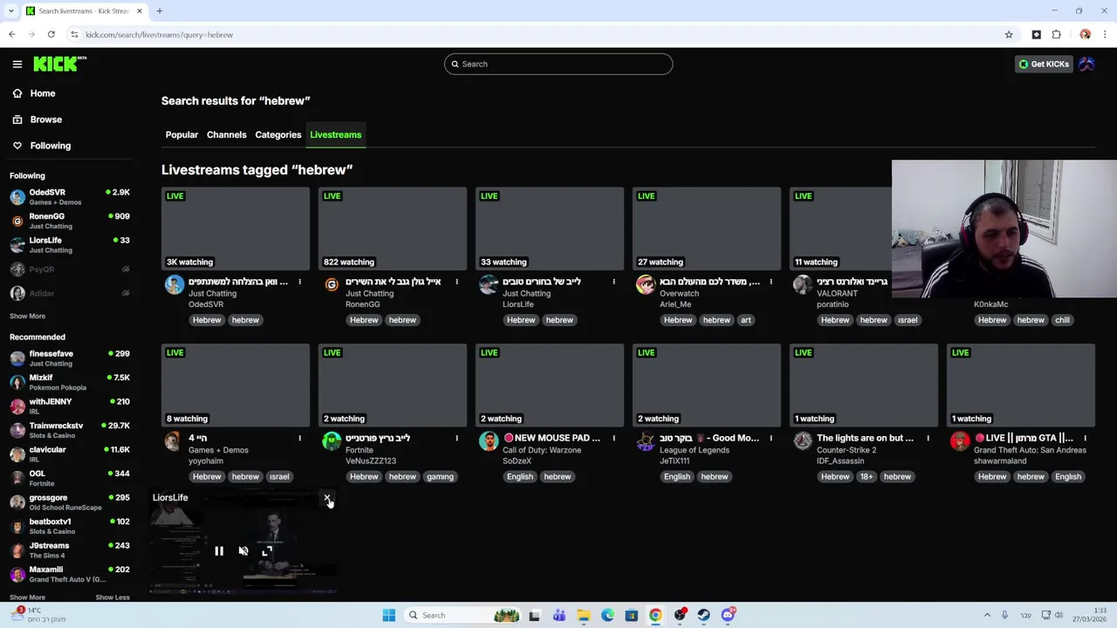Screen dimensions: 1117x628
Task: Click the 'art' tag on Ariel_Me stream
Action: (x=745, y=320)
